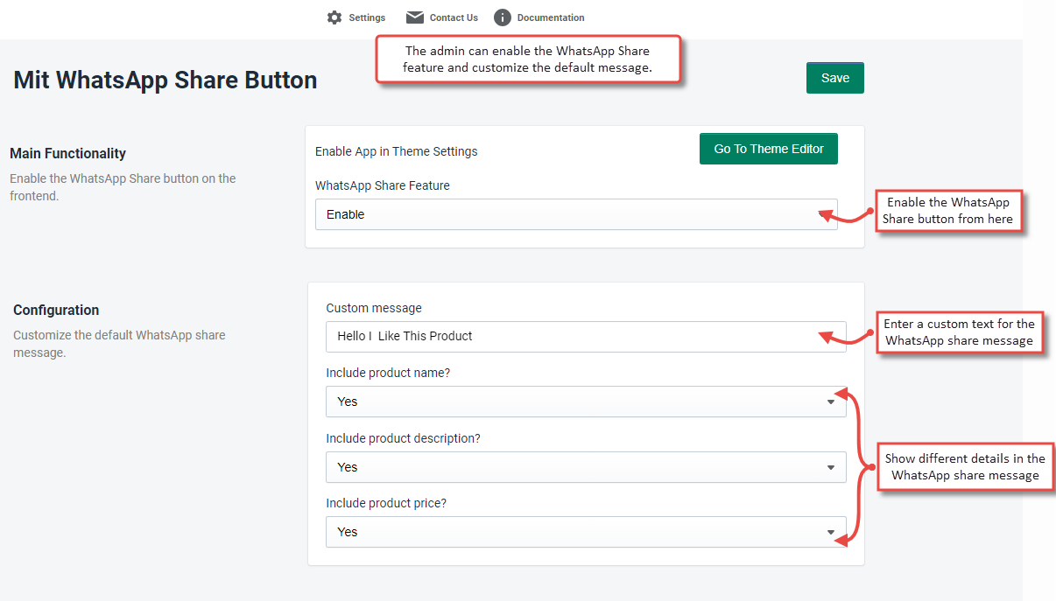Click Go To Theme Editor button
Image resolution: width=1056 pixels, height=601 pixels.
(768, 149)
